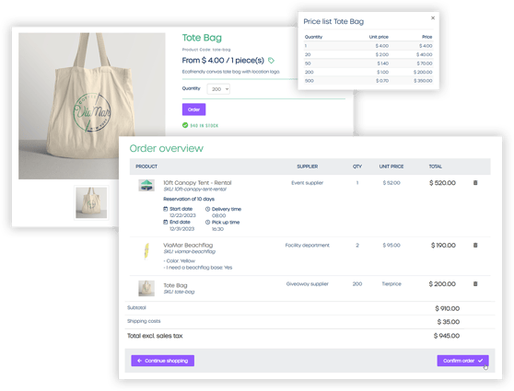Open the ViaMar Beachflag product name
Screen dimensions: 514x391
coord(188,245)
